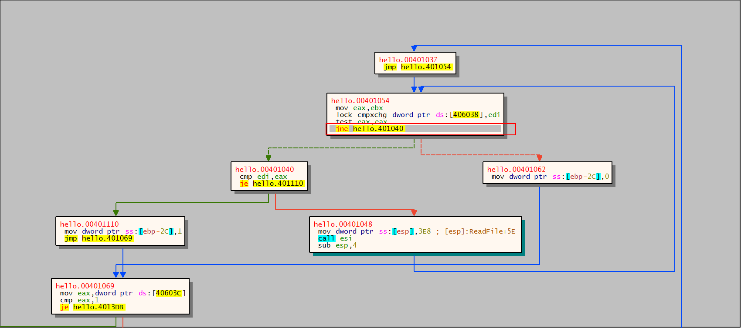Click the mov eax,ebx instruction line
The image size is (741, 328).
pyautogui.click(x=359, y=108)
